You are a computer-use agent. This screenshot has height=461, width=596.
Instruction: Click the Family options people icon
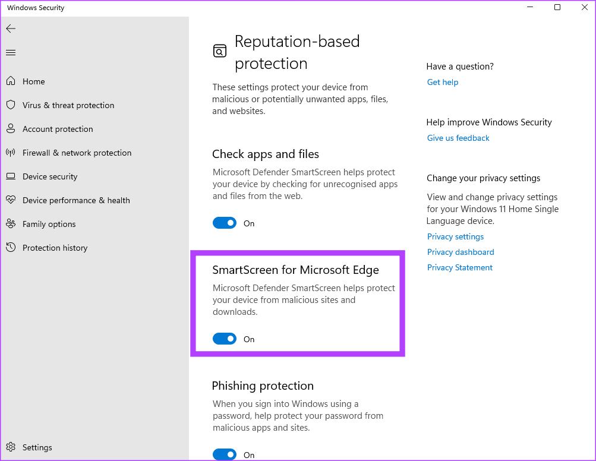pyautogui.click(x=11, y=224)
